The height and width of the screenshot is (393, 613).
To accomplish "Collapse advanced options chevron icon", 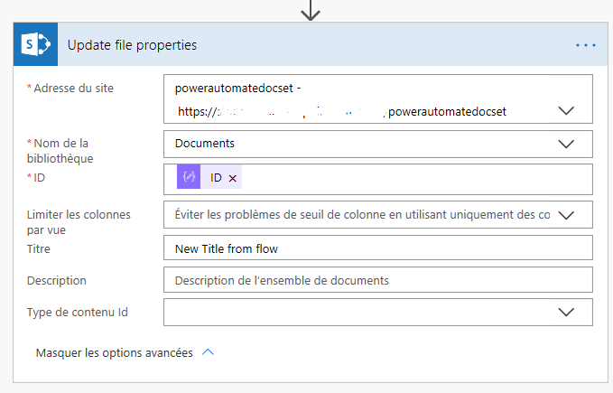I will click(208, 352).
